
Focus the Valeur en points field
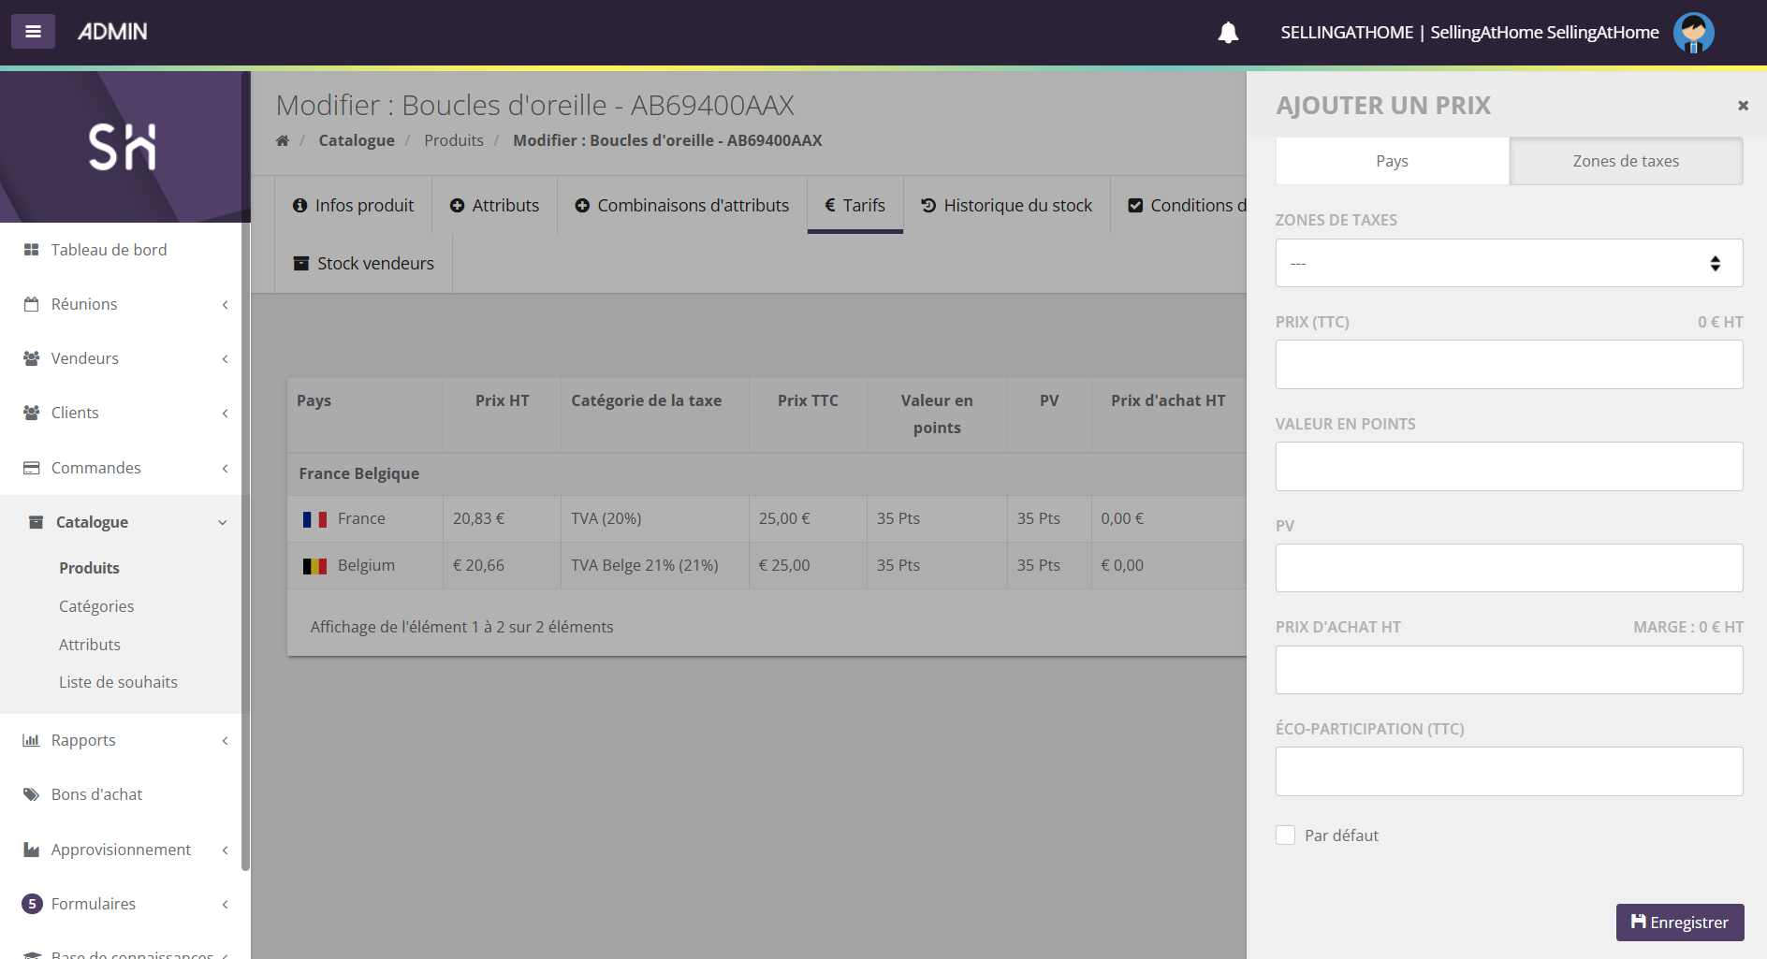click(x=1509, y=466)
